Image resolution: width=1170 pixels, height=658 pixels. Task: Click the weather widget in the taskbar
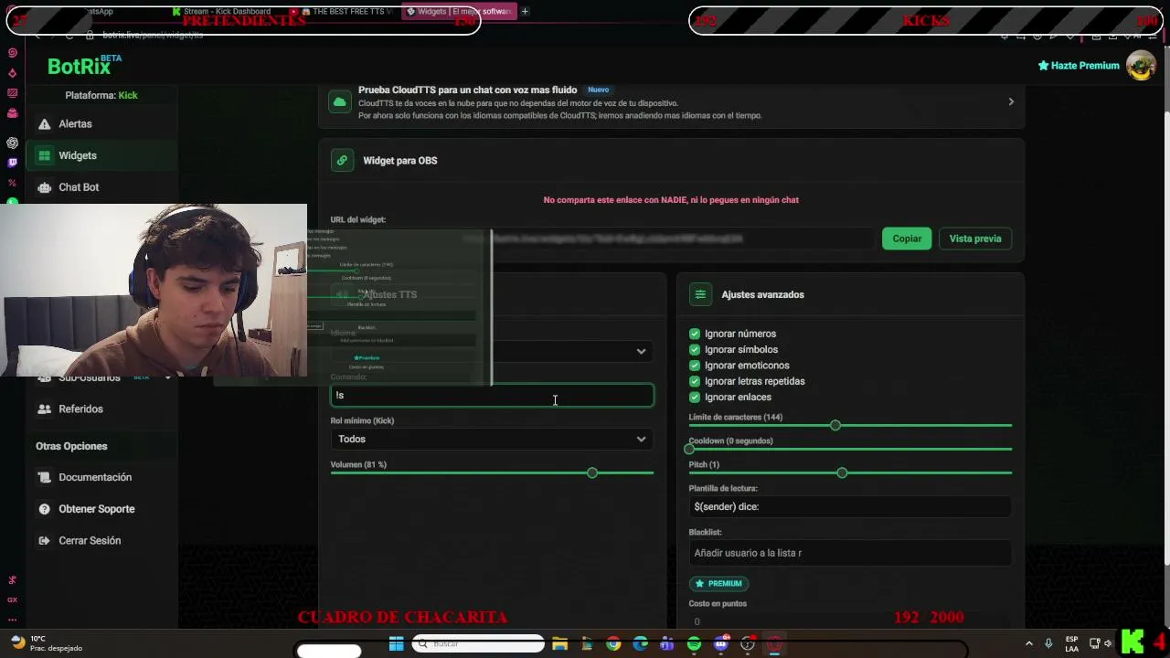46,643
